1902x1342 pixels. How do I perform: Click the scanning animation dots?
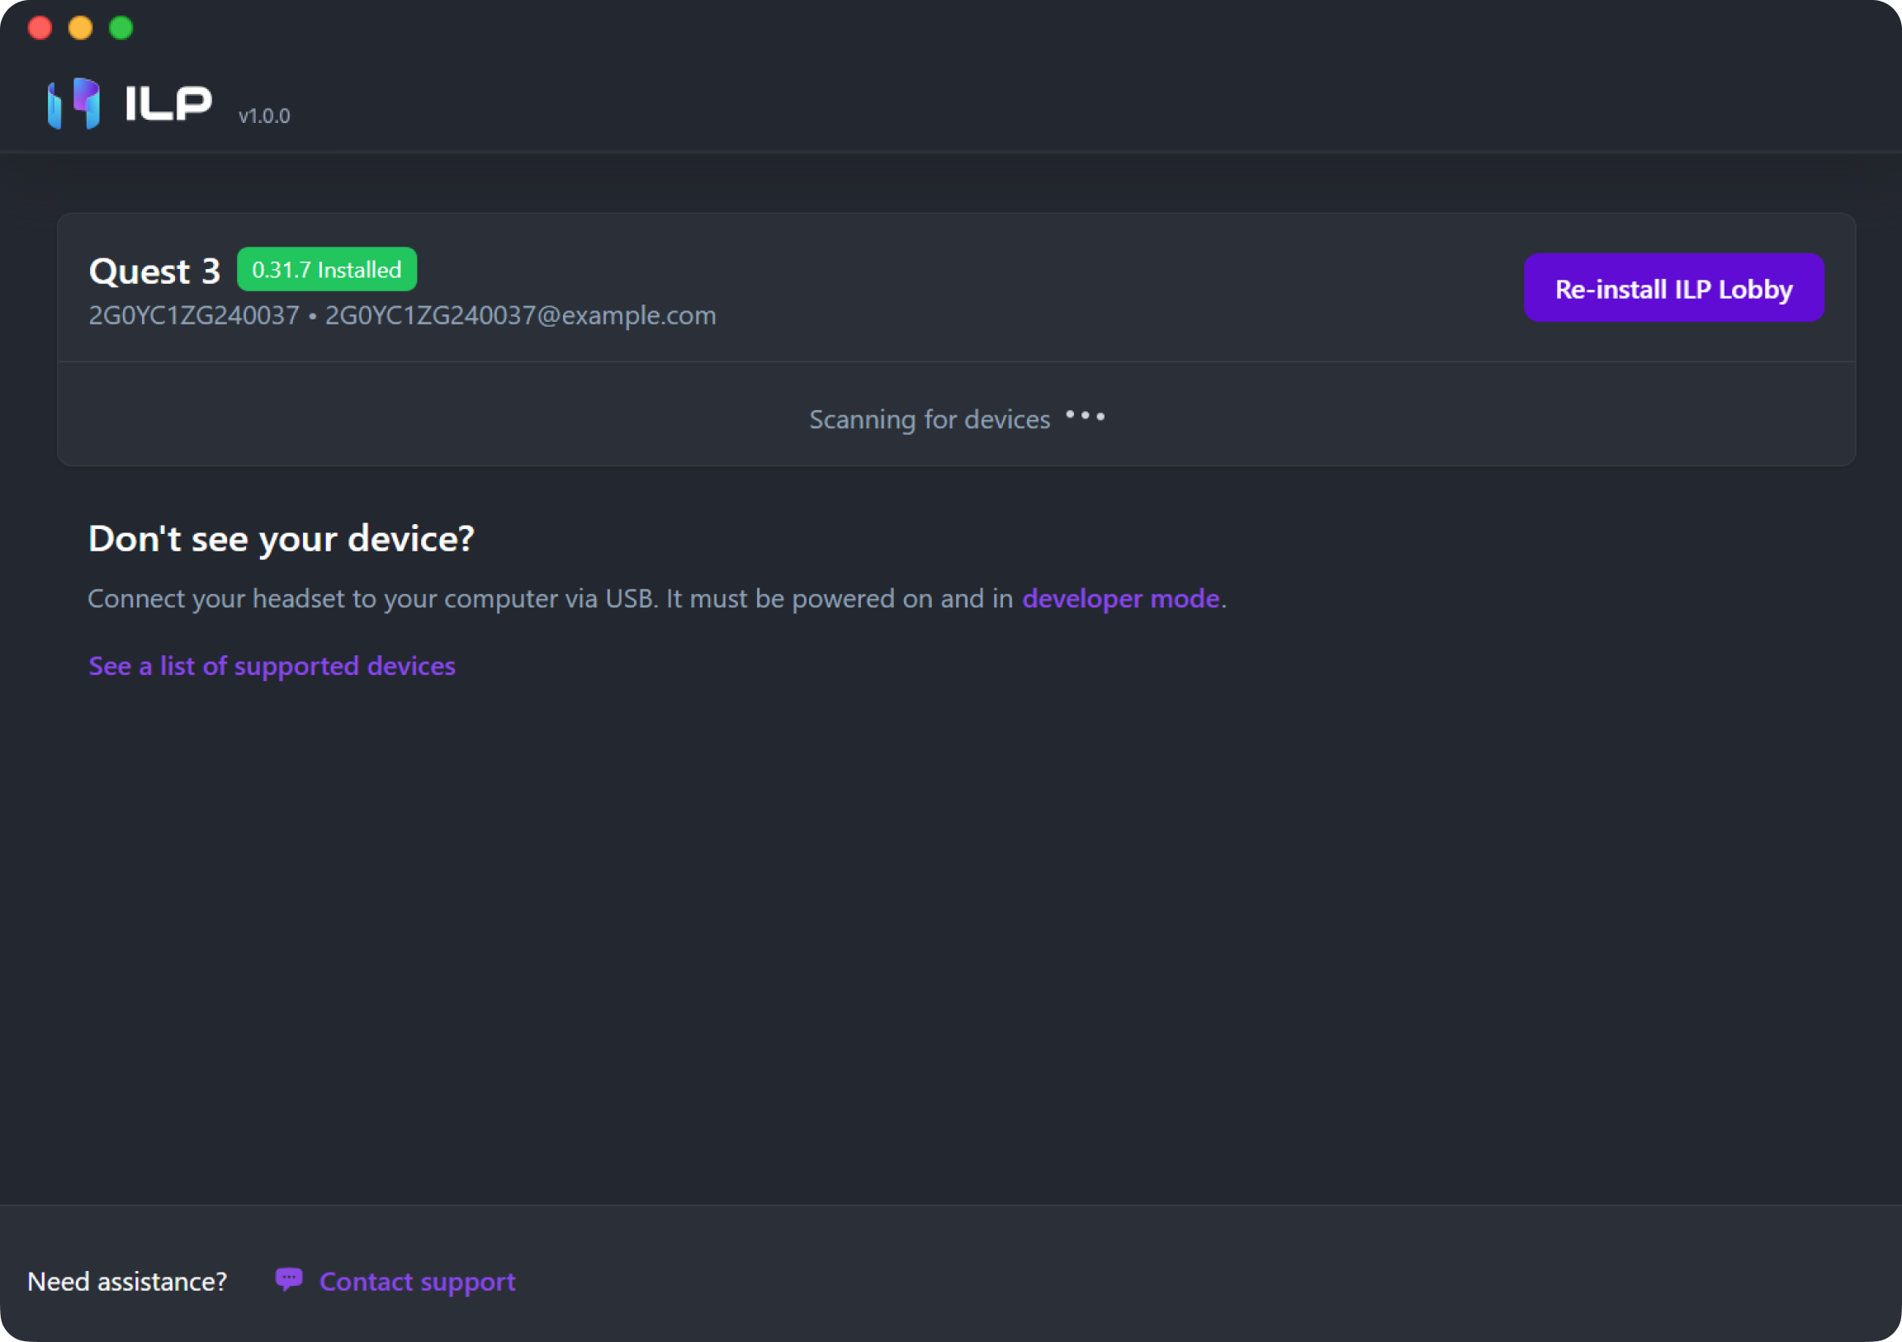click(x=1086, y=415)
